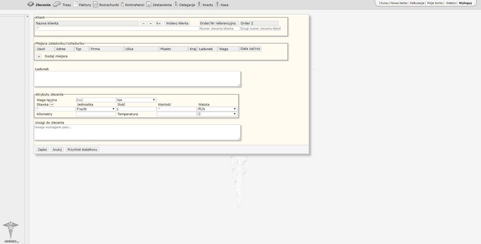This screenshot has width=481, height=244.
Task: Open the Delegacje section
Action: click(x=187, y=5)
